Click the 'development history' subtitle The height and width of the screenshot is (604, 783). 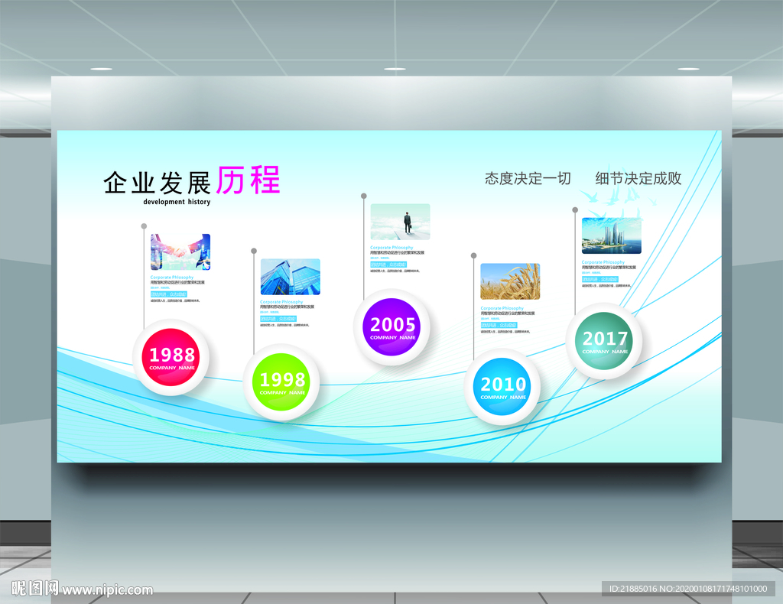click(x=177, y=202)
